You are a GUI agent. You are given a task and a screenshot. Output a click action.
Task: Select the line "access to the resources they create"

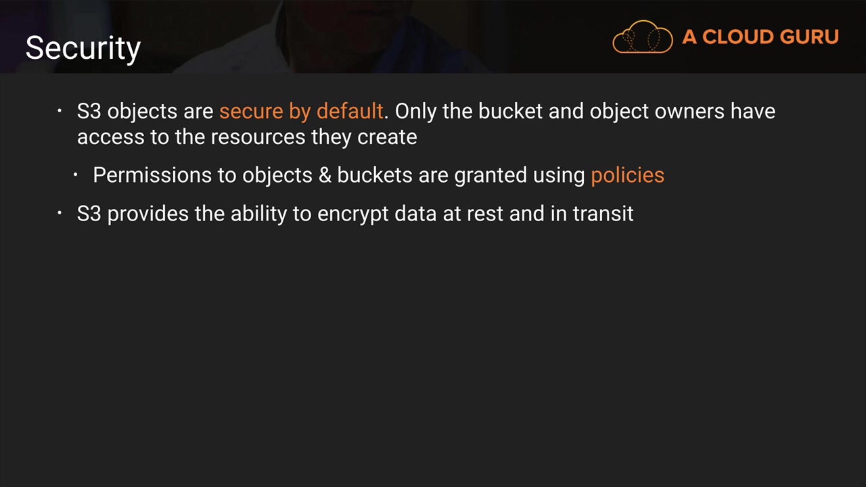point(247,137)
